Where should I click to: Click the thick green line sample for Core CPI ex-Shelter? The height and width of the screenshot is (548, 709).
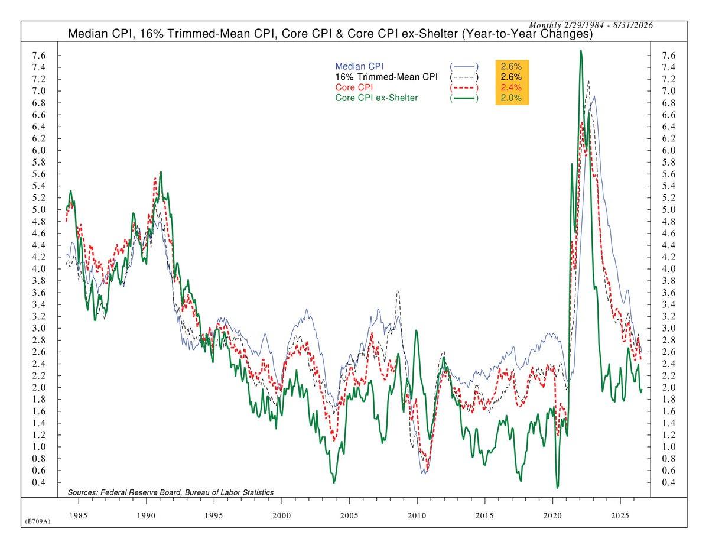(x=464, y=98)
